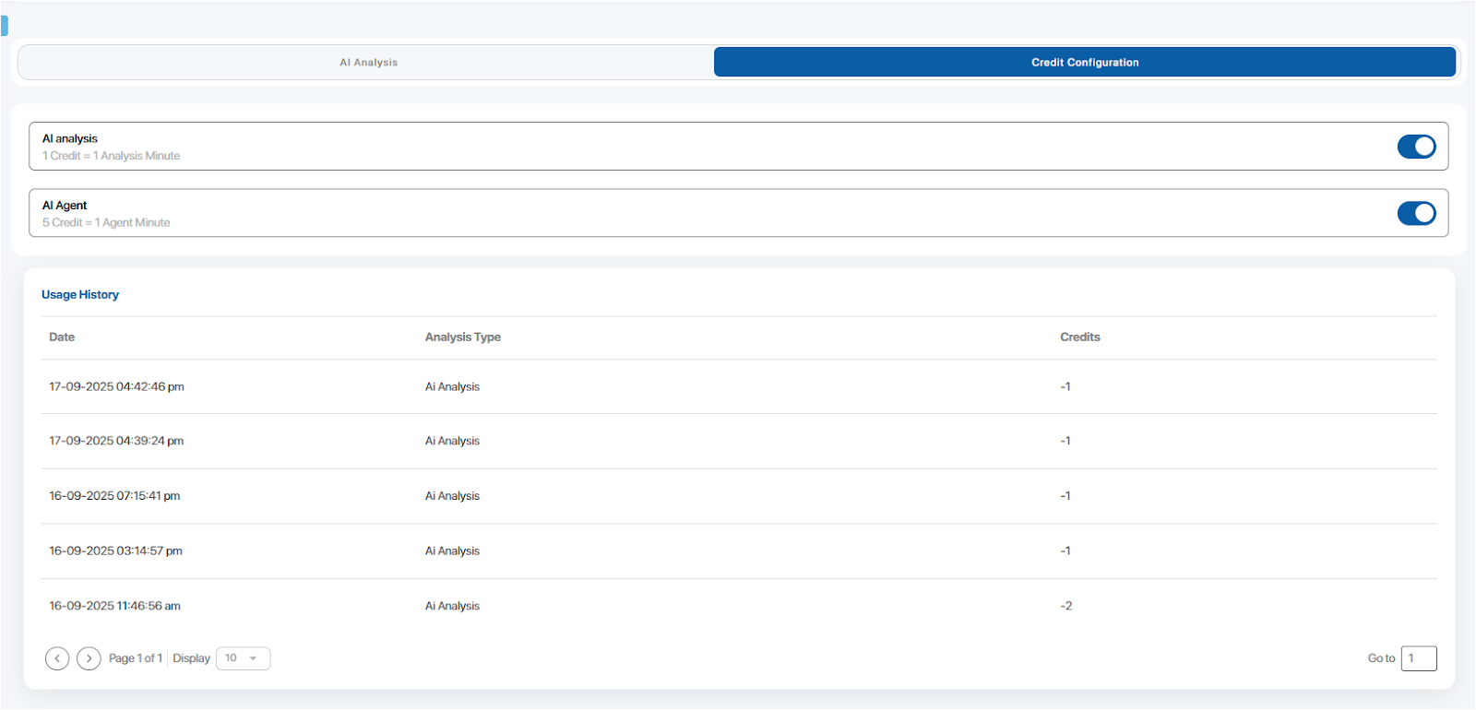Disable the AI analysis credit toggle
The width and height of the screenshot is (1476, 710).
click(1415, 147)
